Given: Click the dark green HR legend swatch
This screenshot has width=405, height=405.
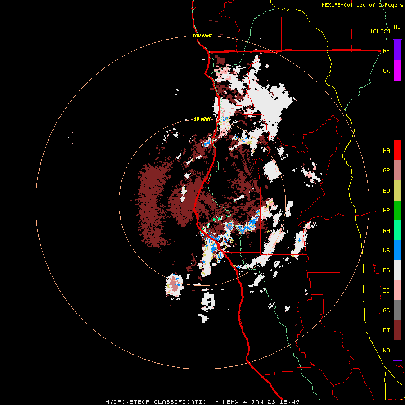Looking at the screenshot, I should pyautogui.click(x=397, y=211).
